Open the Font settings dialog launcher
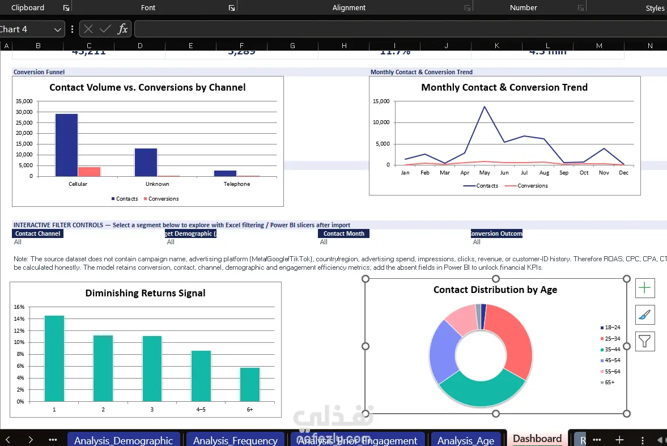This screenshot has height=446, width=667. click(x=231, y=8)
